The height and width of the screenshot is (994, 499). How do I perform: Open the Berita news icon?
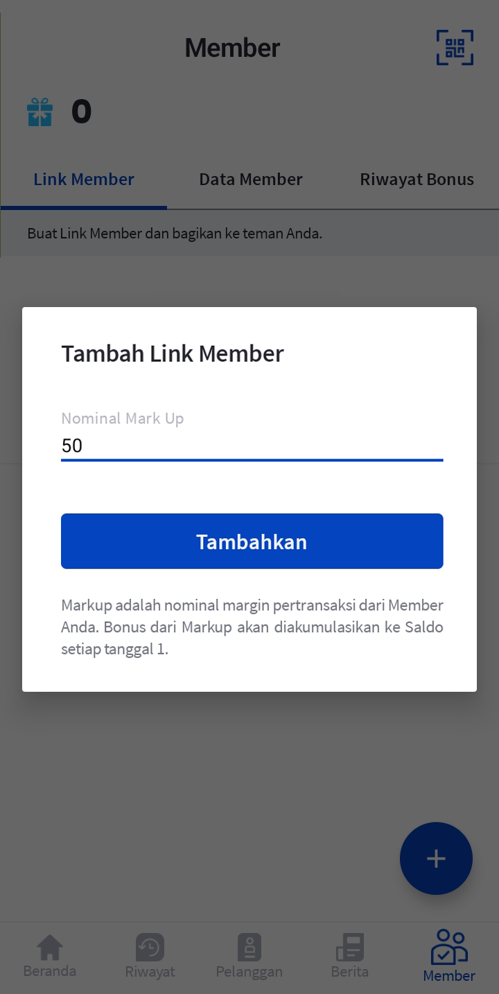click(x=349, y=948)
